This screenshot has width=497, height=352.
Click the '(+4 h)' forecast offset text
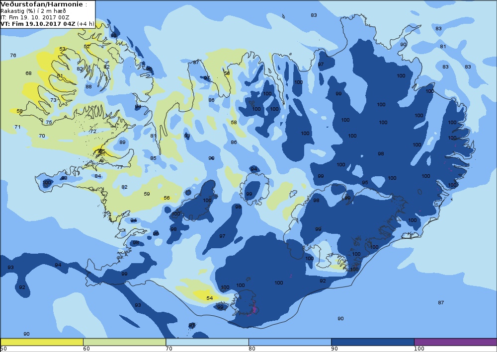point(85,24)
